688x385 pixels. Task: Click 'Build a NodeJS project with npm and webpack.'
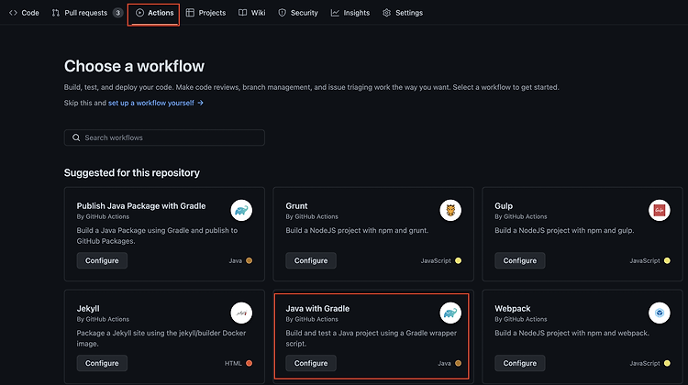coord(572,333)
